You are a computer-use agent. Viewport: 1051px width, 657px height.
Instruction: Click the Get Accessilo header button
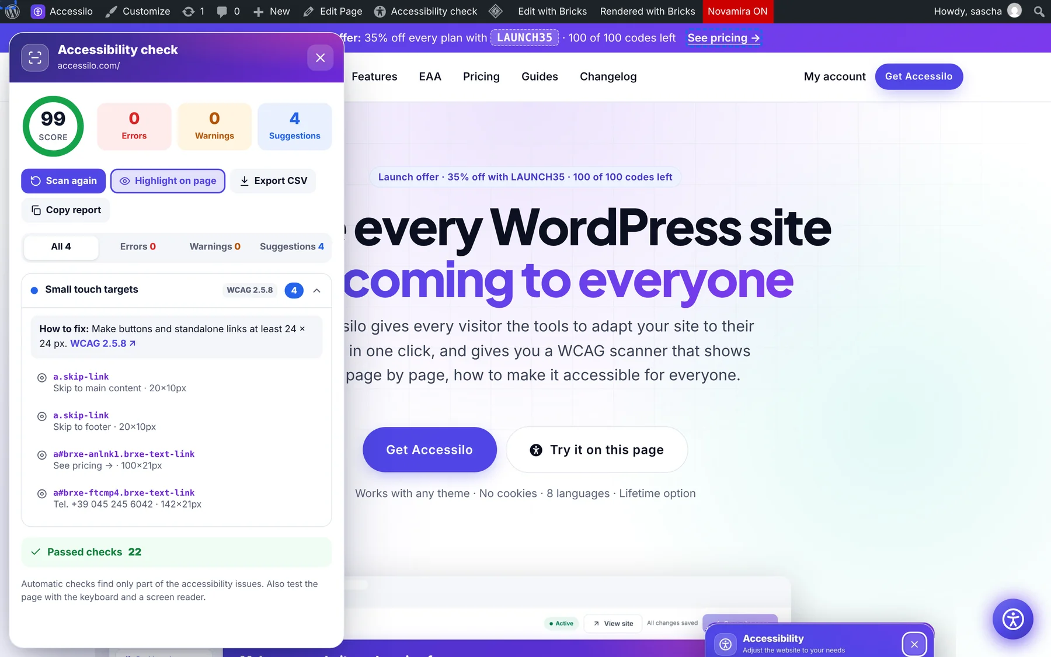click(x=918, y=77)
